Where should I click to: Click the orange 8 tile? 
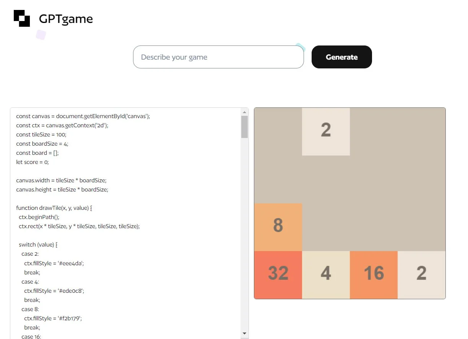[x=278, y=226]
